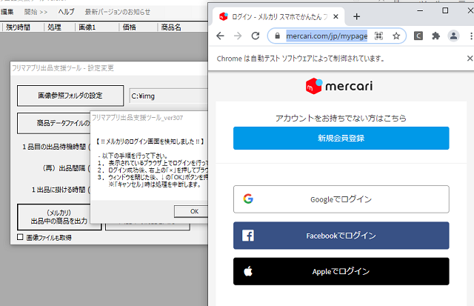474x306 pixels.
Task: Bookmark this page with the star icon
Action: pyautogui.click(x=396, y=36)
